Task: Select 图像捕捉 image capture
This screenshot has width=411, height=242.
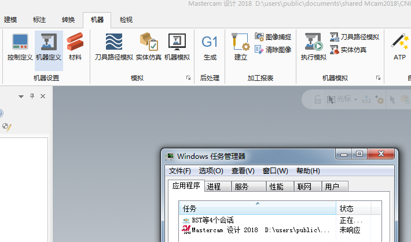Action: pyautogui.click(x=273, y=37)
